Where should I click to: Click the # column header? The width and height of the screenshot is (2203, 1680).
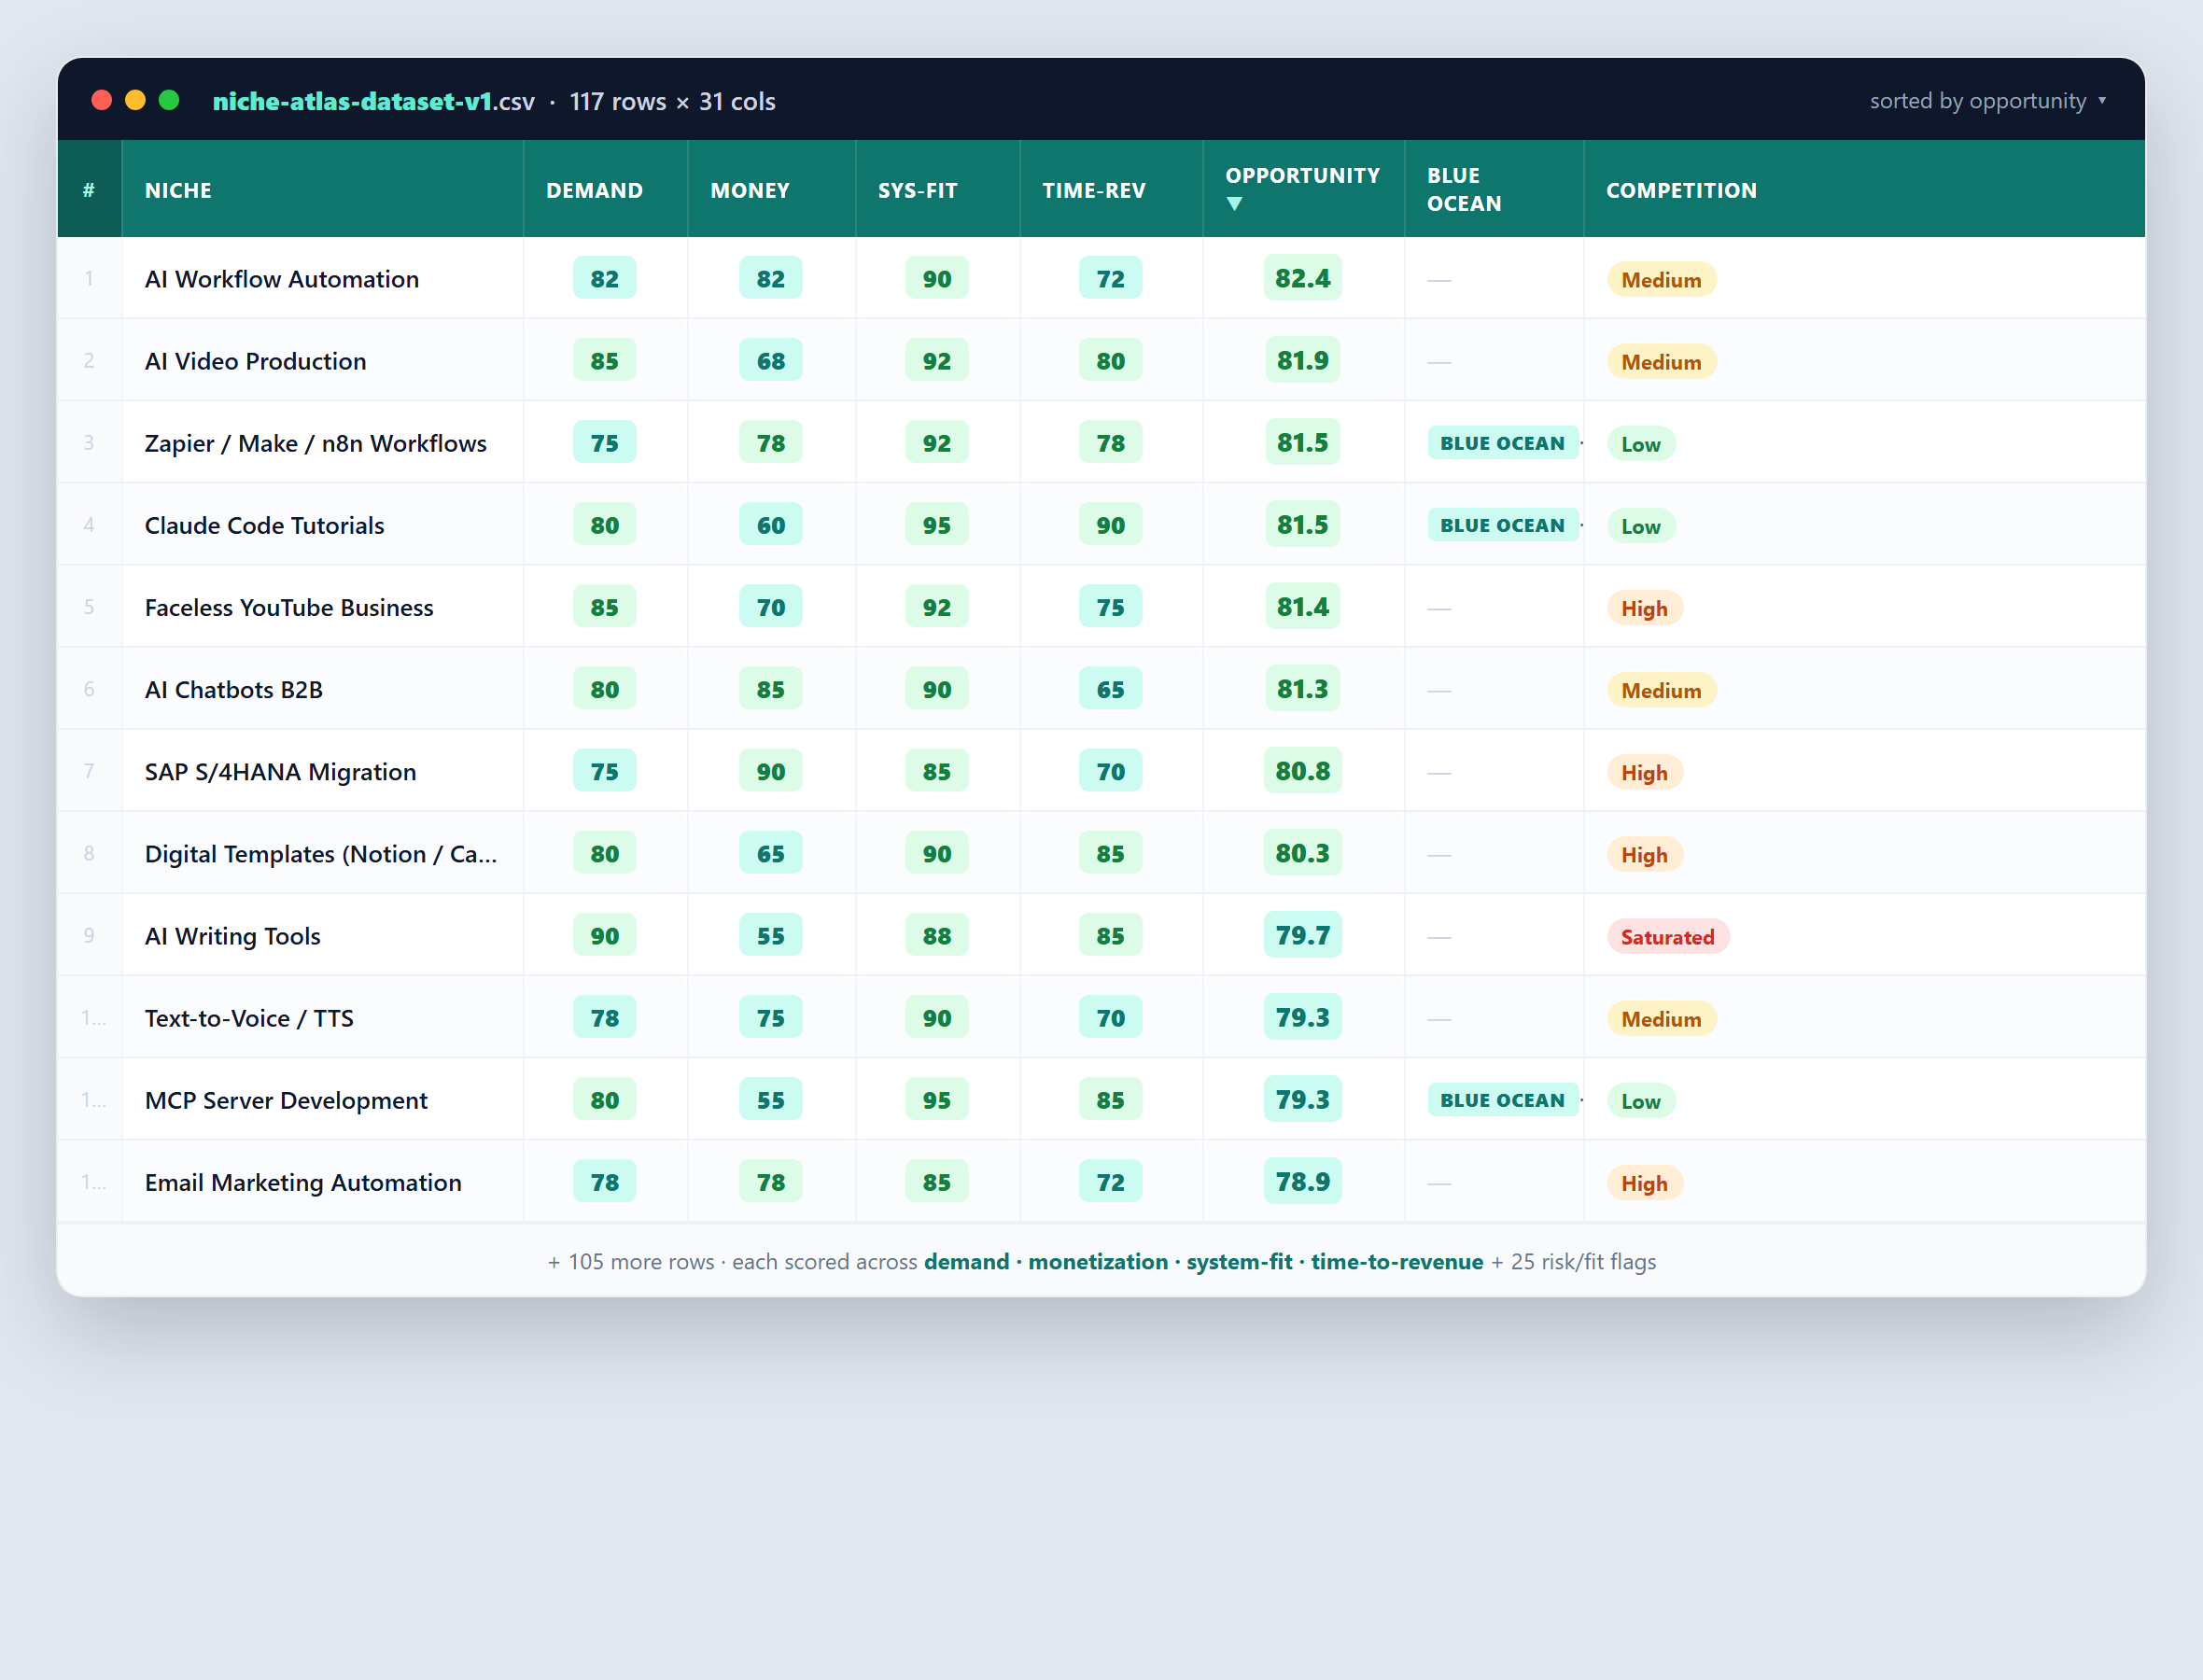(89, 190)
